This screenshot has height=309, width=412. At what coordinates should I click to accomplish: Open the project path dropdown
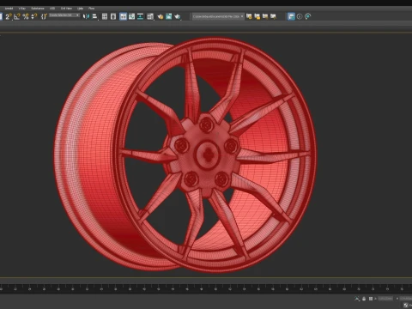[x=218, y=16]
